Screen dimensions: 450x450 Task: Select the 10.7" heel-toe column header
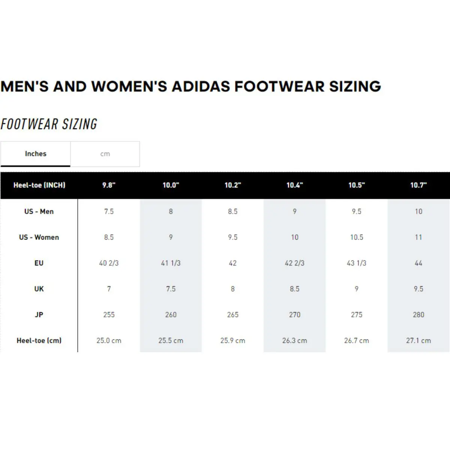(x=418, y=185)
